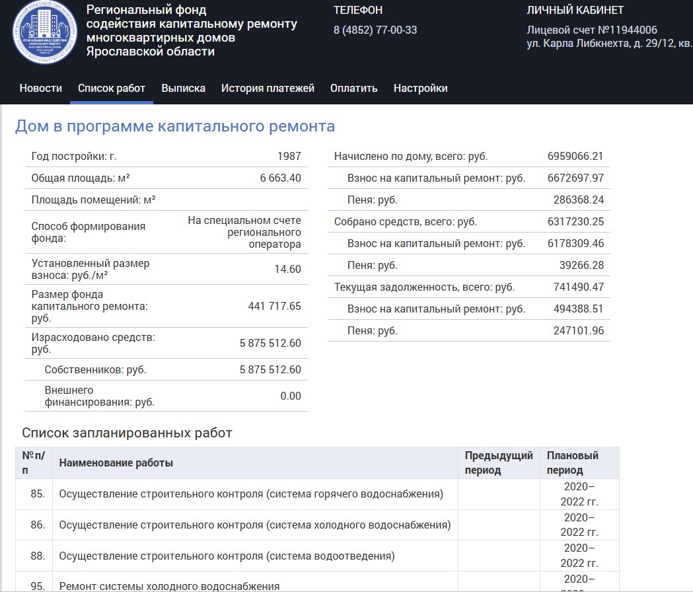693x592 pixels.
Task: Click Способ формирования фонда label
Action: tap(89, 232)
